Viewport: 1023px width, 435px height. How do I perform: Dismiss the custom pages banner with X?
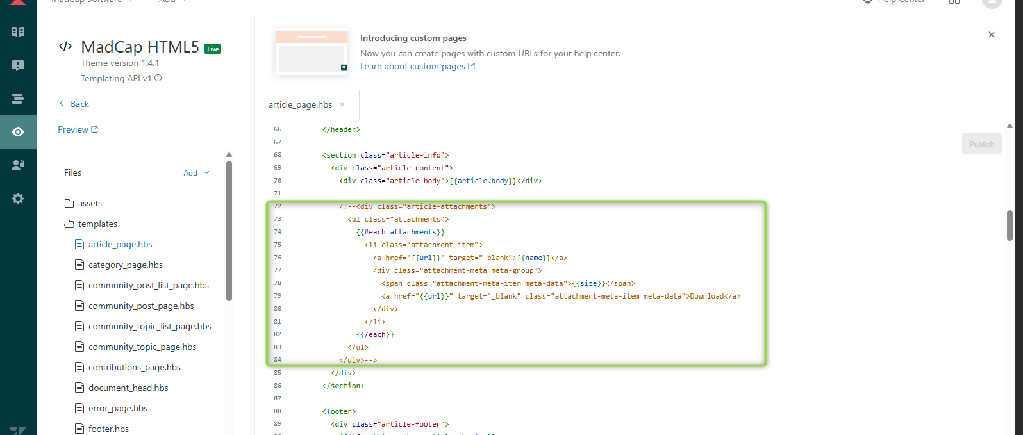click(x=991, y=35)
